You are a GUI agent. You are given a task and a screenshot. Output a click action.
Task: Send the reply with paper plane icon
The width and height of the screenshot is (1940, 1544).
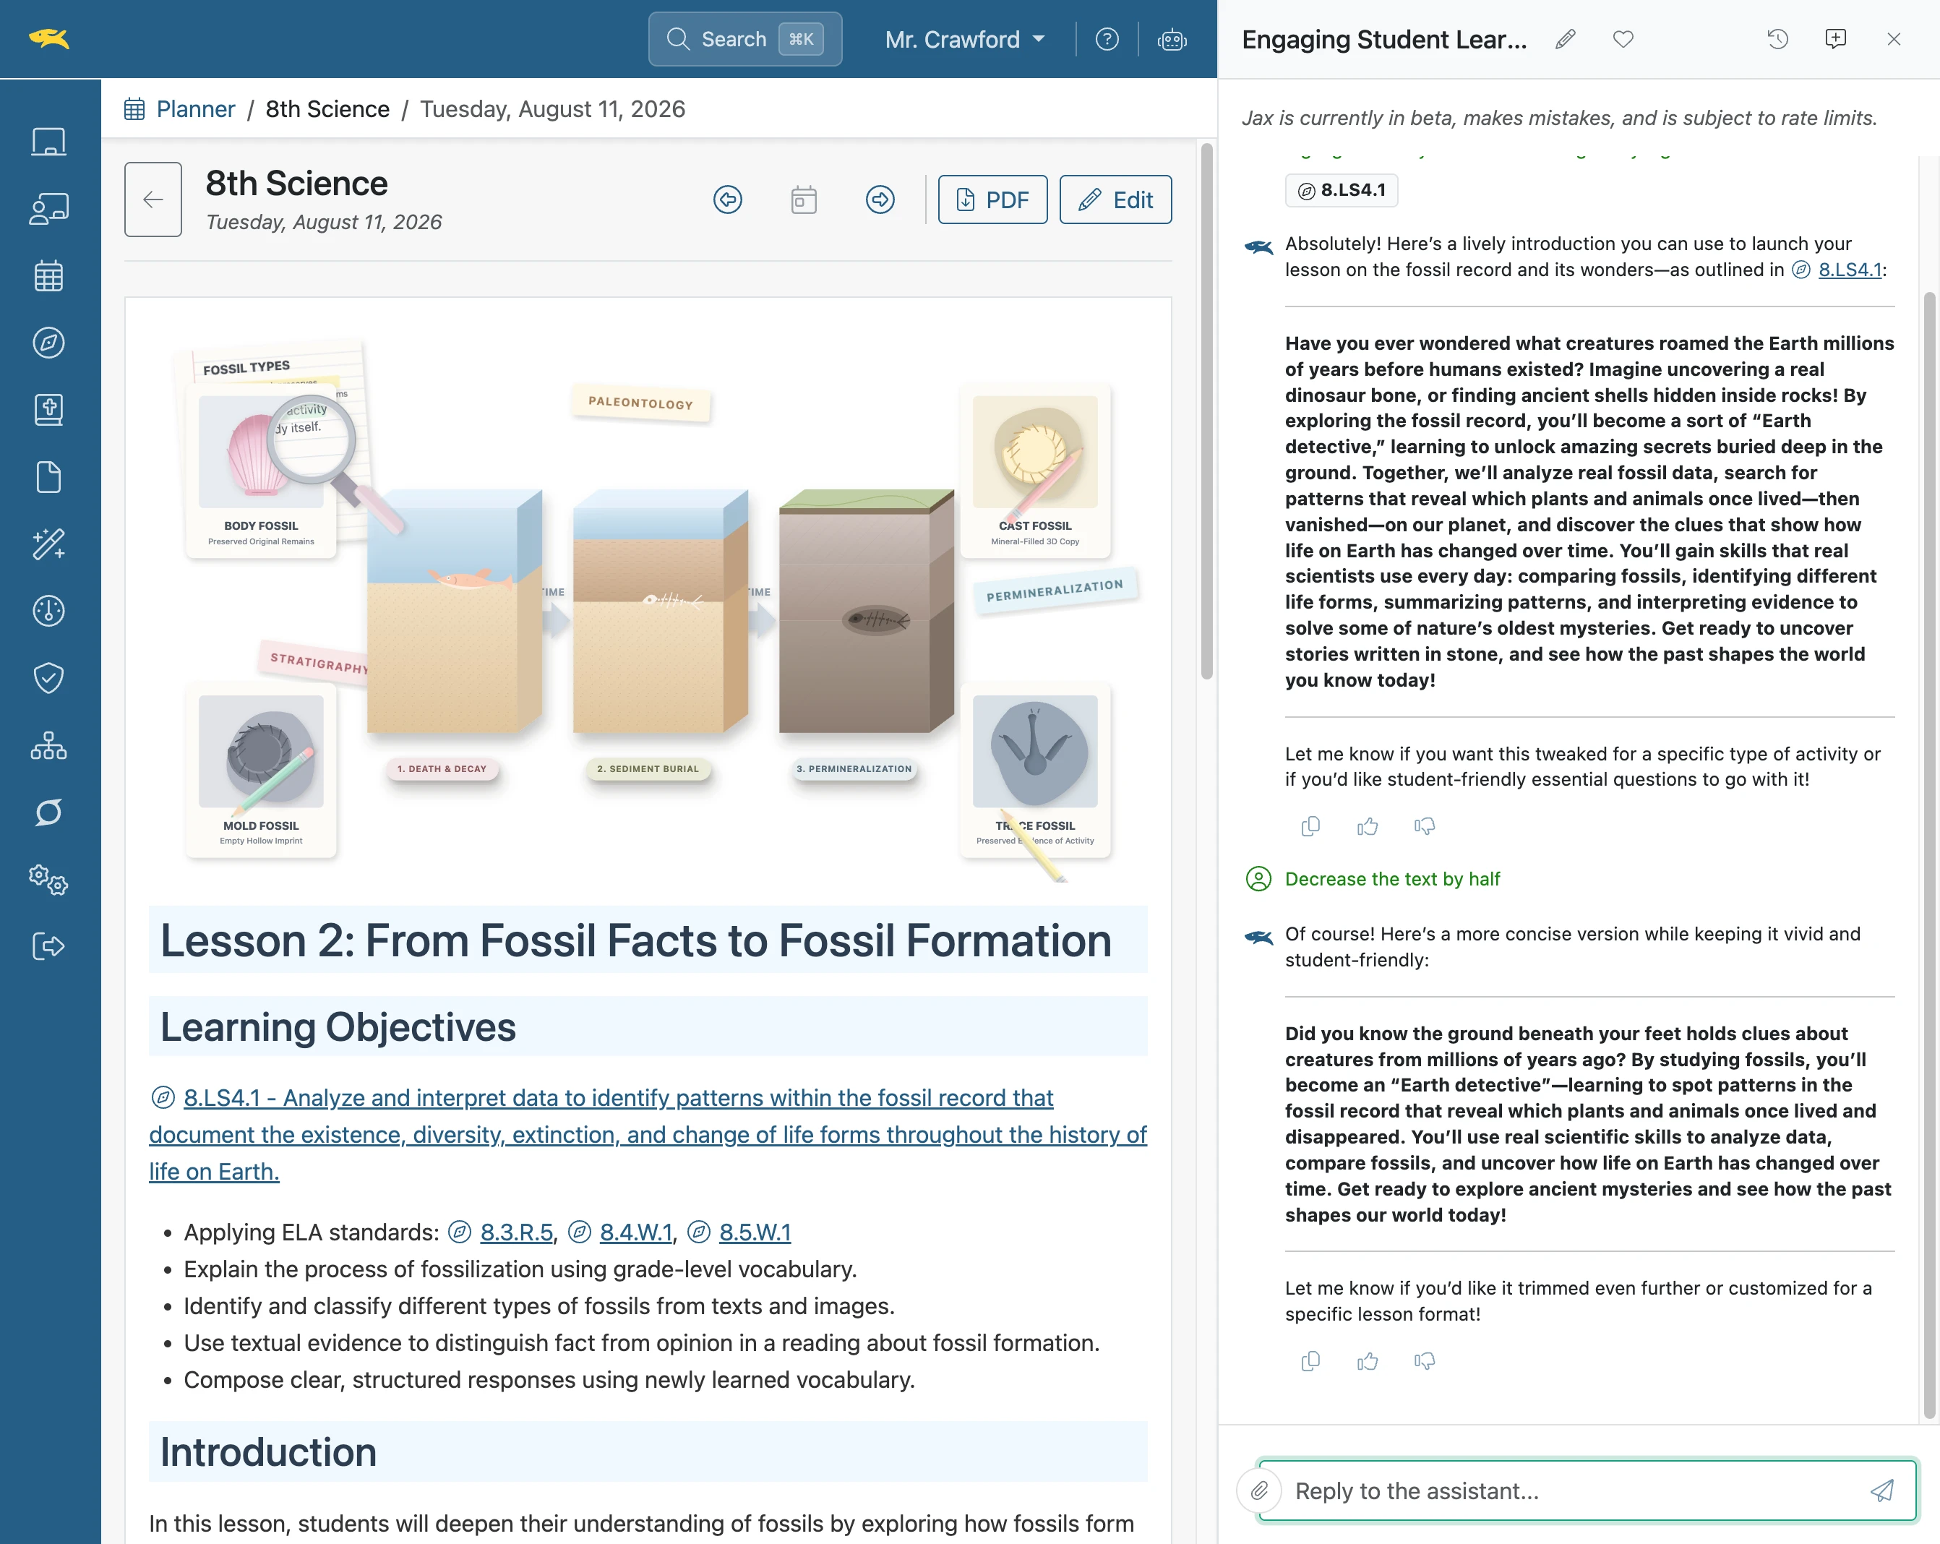tap(1881, 1491)
